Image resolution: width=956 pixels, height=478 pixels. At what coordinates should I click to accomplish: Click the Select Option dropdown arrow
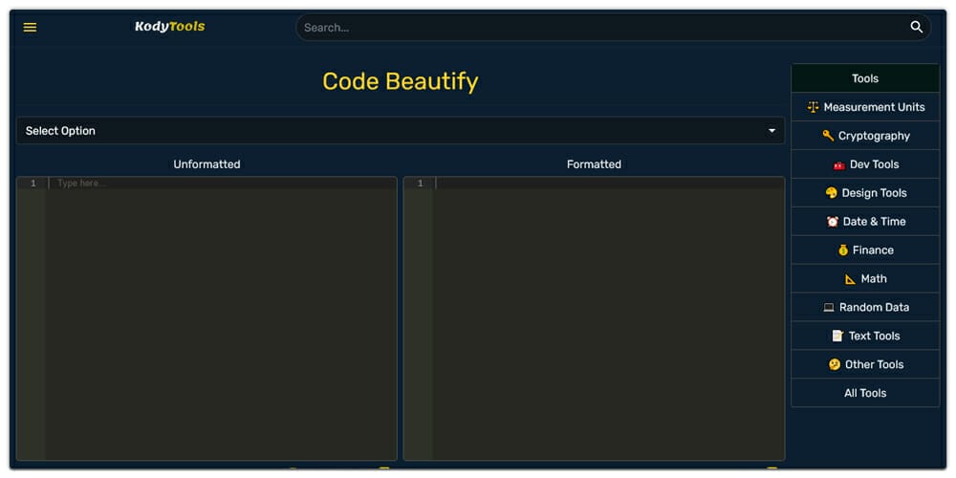(x=771, y=130)
